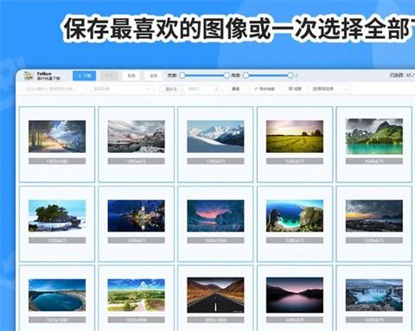This screenshot has height=331, width=415.
Task: Open the sort order dropdown
Action: pyautogui.click(x=330, y=89)
